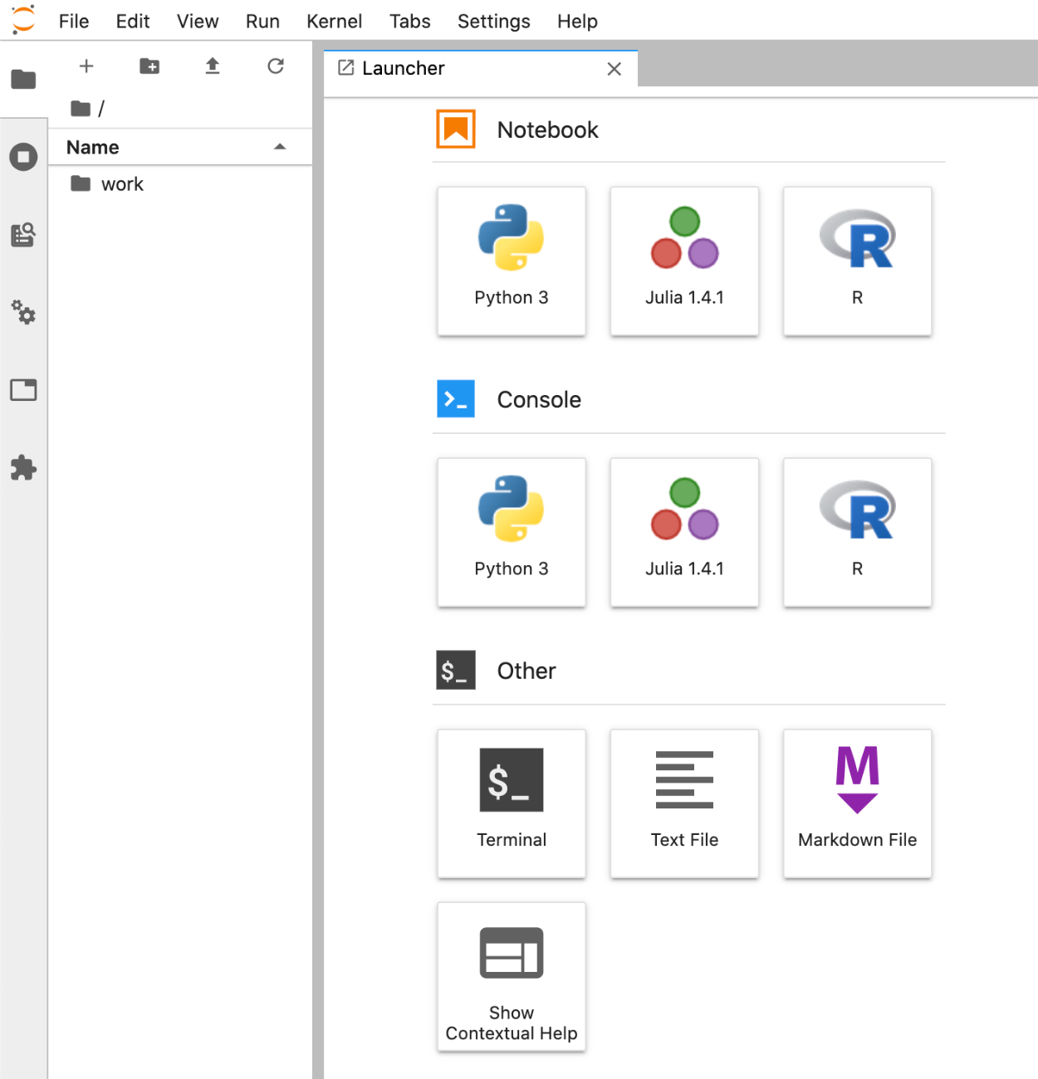
Task: Launch a Julia 1.4.1 notebook
Action: pos(684,261)
